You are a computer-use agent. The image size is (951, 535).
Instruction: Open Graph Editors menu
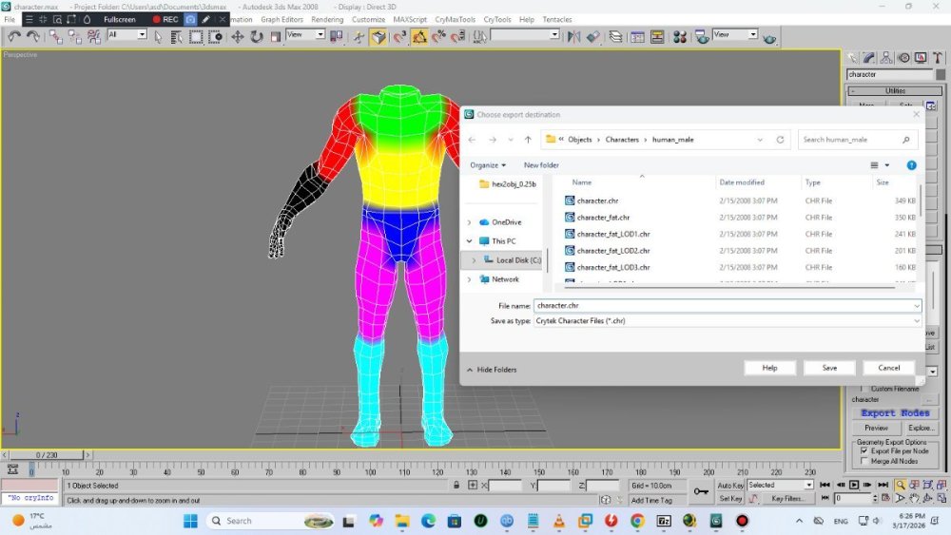click(x=281, y=19)
